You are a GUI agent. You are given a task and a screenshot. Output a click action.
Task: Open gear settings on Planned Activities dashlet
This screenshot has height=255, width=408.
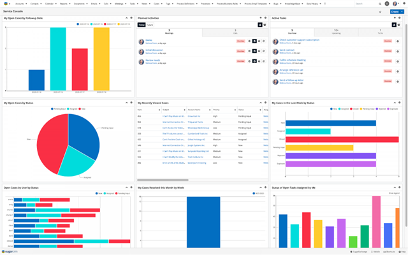tap(265, 18)
